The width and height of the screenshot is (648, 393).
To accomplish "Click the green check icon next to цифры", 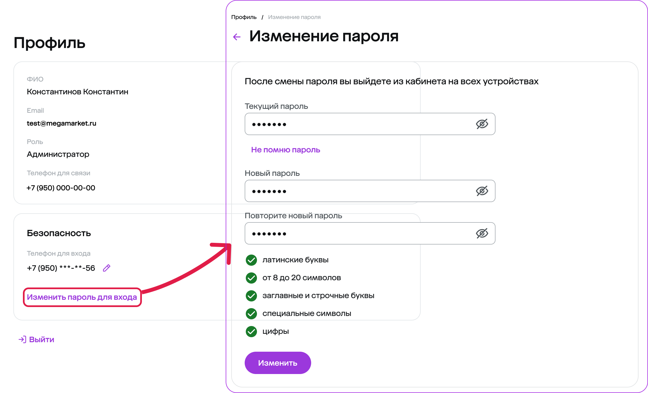I will [x=251, y=331].
